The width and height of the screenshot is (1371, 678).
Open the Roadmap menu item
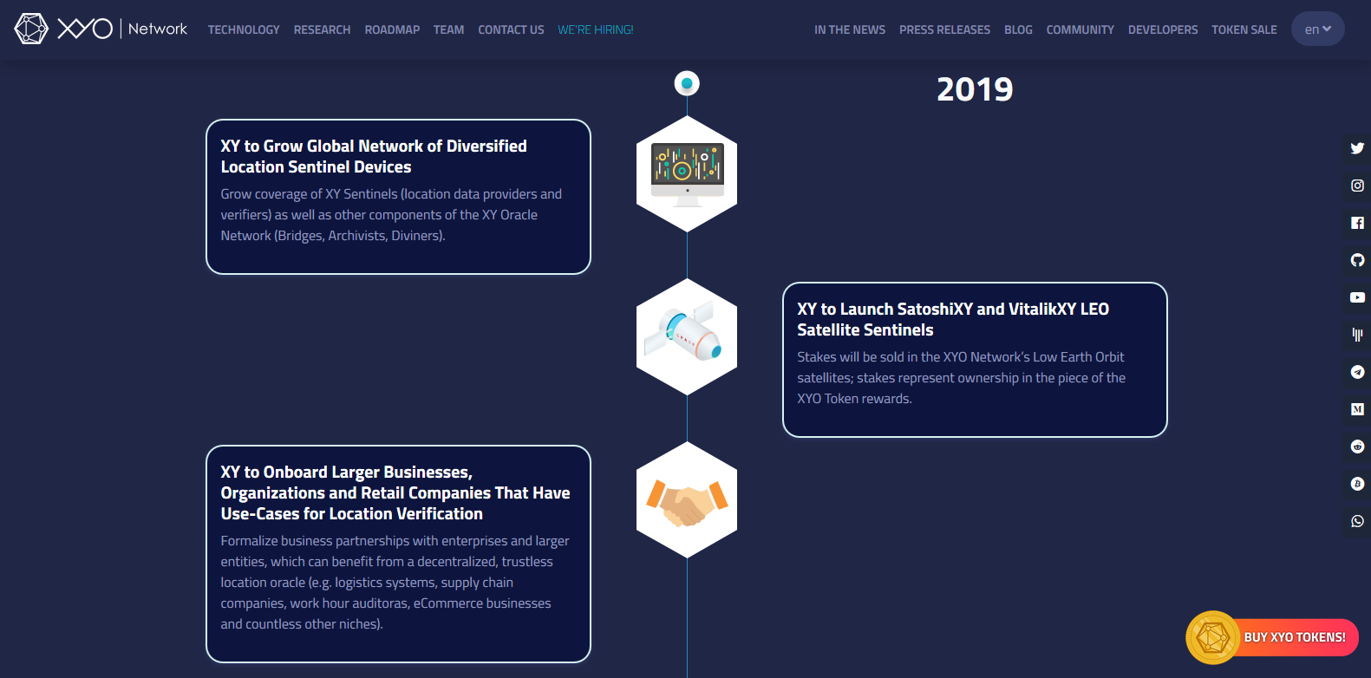coord(392,29)
